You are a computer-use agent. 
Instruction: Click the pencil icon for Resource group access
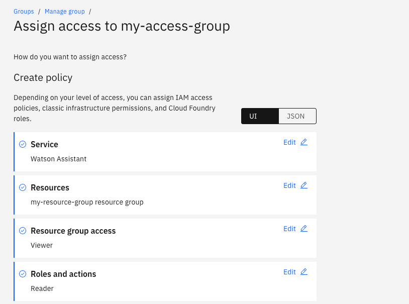coord(303,229)
